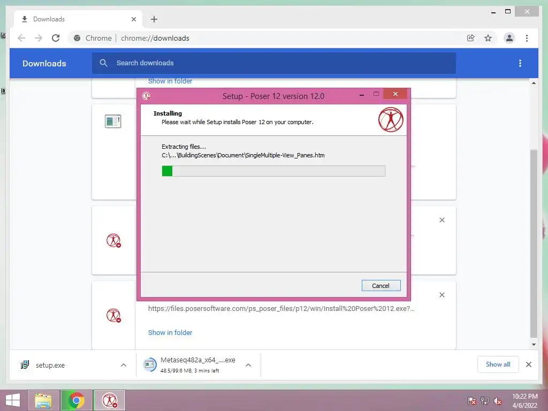Click the Metaseq download progress icon
This screenshot has width=548, height=411.
pyautogui.click(x=150, y=365)
